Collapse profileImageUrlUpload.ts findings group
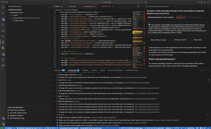 [x=54, y=75]
